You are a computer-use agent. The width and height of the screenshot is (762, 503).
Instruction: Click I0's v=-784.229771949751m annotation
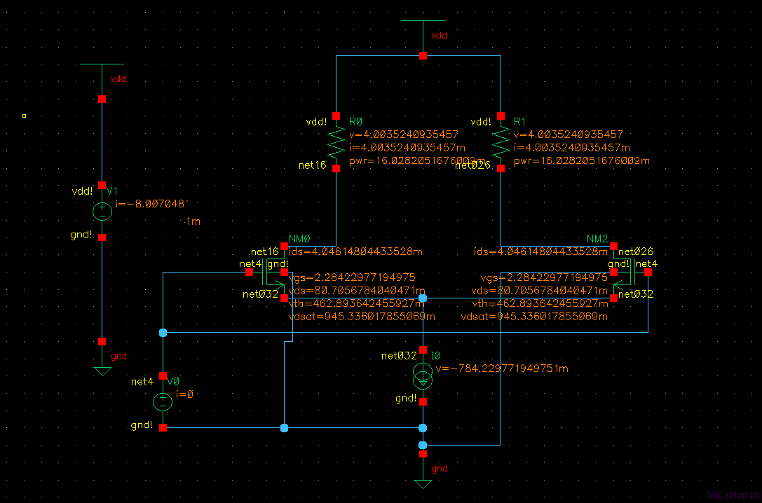(x=502, y=368)
